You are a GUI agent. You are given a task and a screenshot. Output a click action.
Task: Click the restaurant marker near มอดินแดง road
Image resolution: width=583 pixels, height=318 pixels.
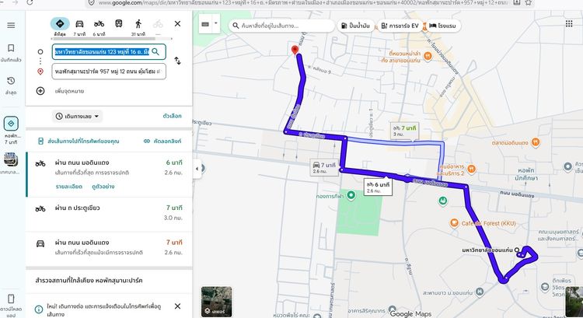coord(472,169)
